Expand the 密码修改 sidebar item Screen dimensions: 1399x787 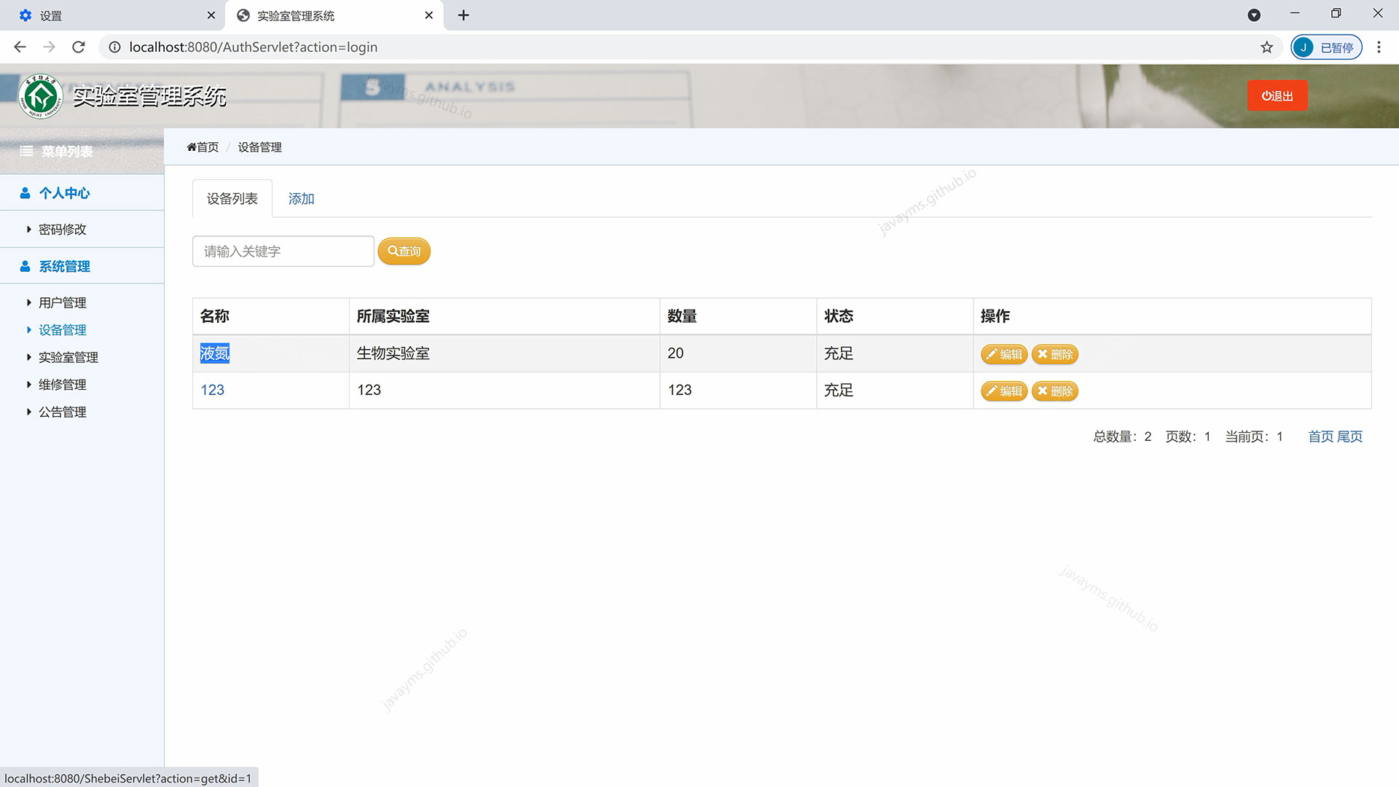pyautogui.click(x=62, y=229)
